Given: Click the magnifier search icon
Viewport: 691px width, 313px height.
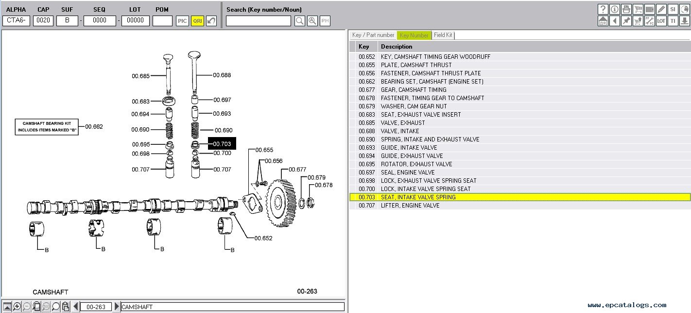Looking at the screenshot, I should [300, 21].
